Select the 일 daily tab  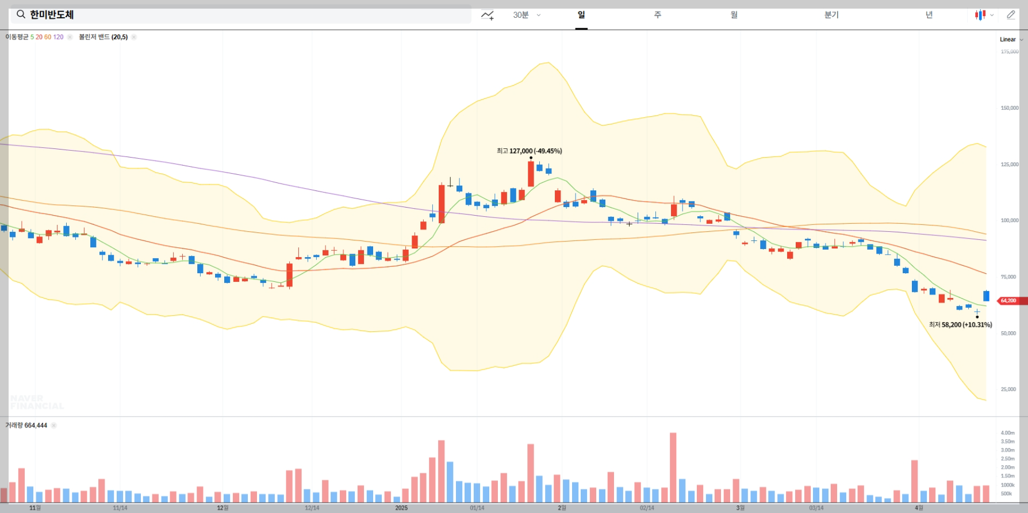click(x=581, y=15)
